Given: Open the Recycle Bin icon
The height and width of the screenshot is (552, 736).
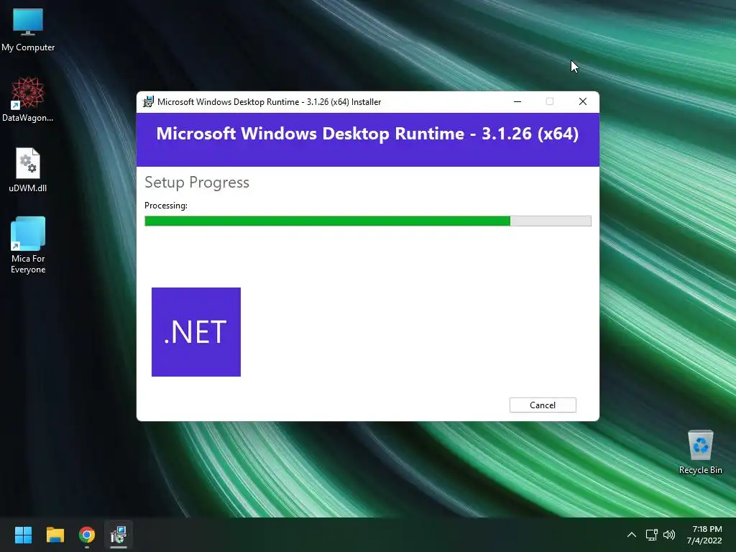Looking at the screenshot, I should (700, 453).
